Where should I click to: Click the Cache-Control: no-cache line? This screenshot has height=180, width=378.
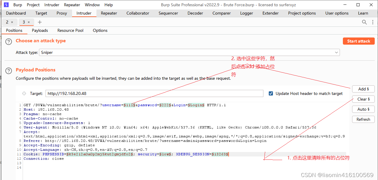[51, 118]
